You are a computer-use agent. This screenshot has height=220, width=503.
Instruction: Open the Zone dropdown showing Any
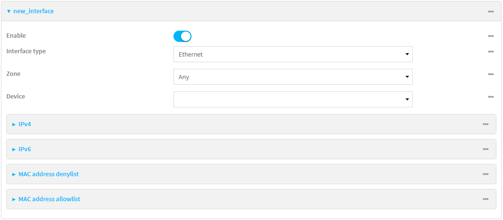(293, 77)
